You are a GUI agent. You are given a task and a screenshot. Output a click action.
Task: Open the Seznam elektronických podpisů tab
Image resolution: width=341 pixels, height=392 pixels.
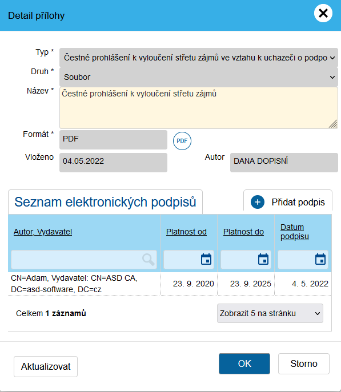105,202
